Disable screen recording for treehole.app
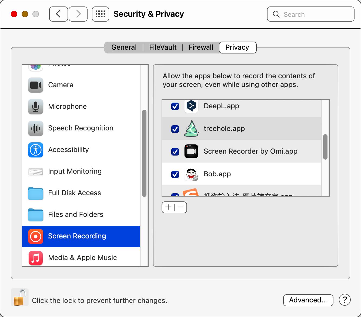 (x=175, y=129)
